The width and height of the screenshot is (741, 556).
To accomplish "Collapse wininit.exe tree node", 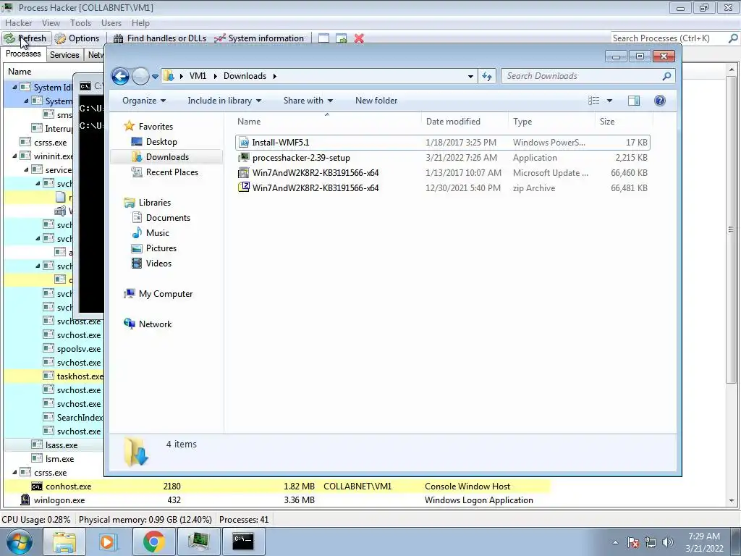I will pyautogui.click(x=14, y=156).
